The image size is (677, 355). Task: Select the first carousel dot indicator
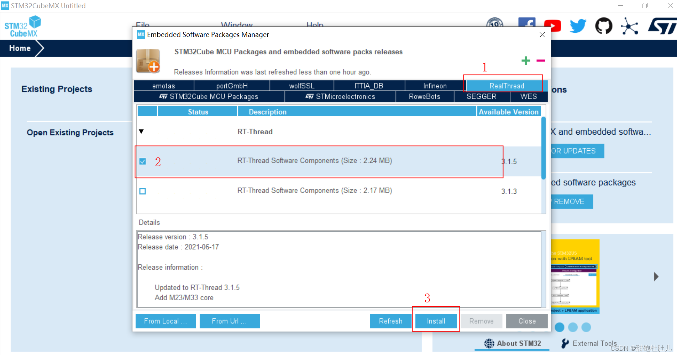(560, 327)
